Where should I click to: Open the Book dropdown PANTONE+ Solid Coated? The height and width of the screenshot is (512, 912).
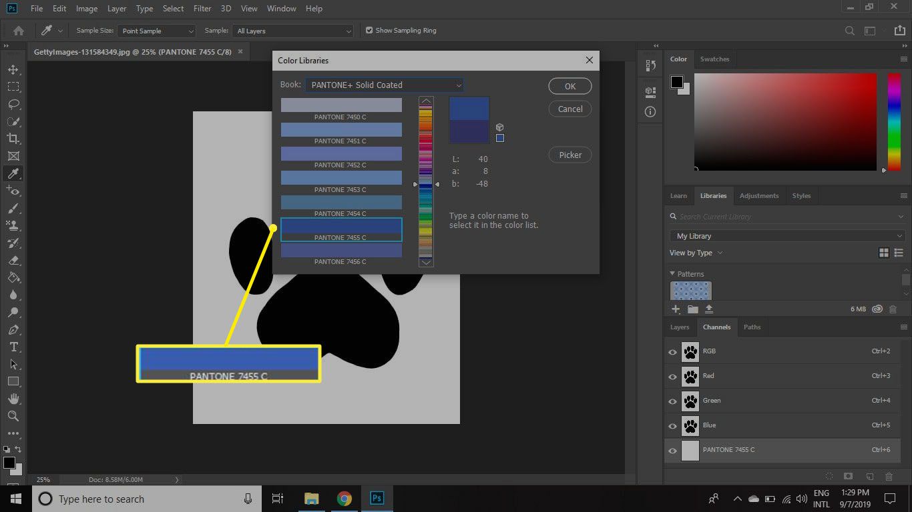[385, 85]
